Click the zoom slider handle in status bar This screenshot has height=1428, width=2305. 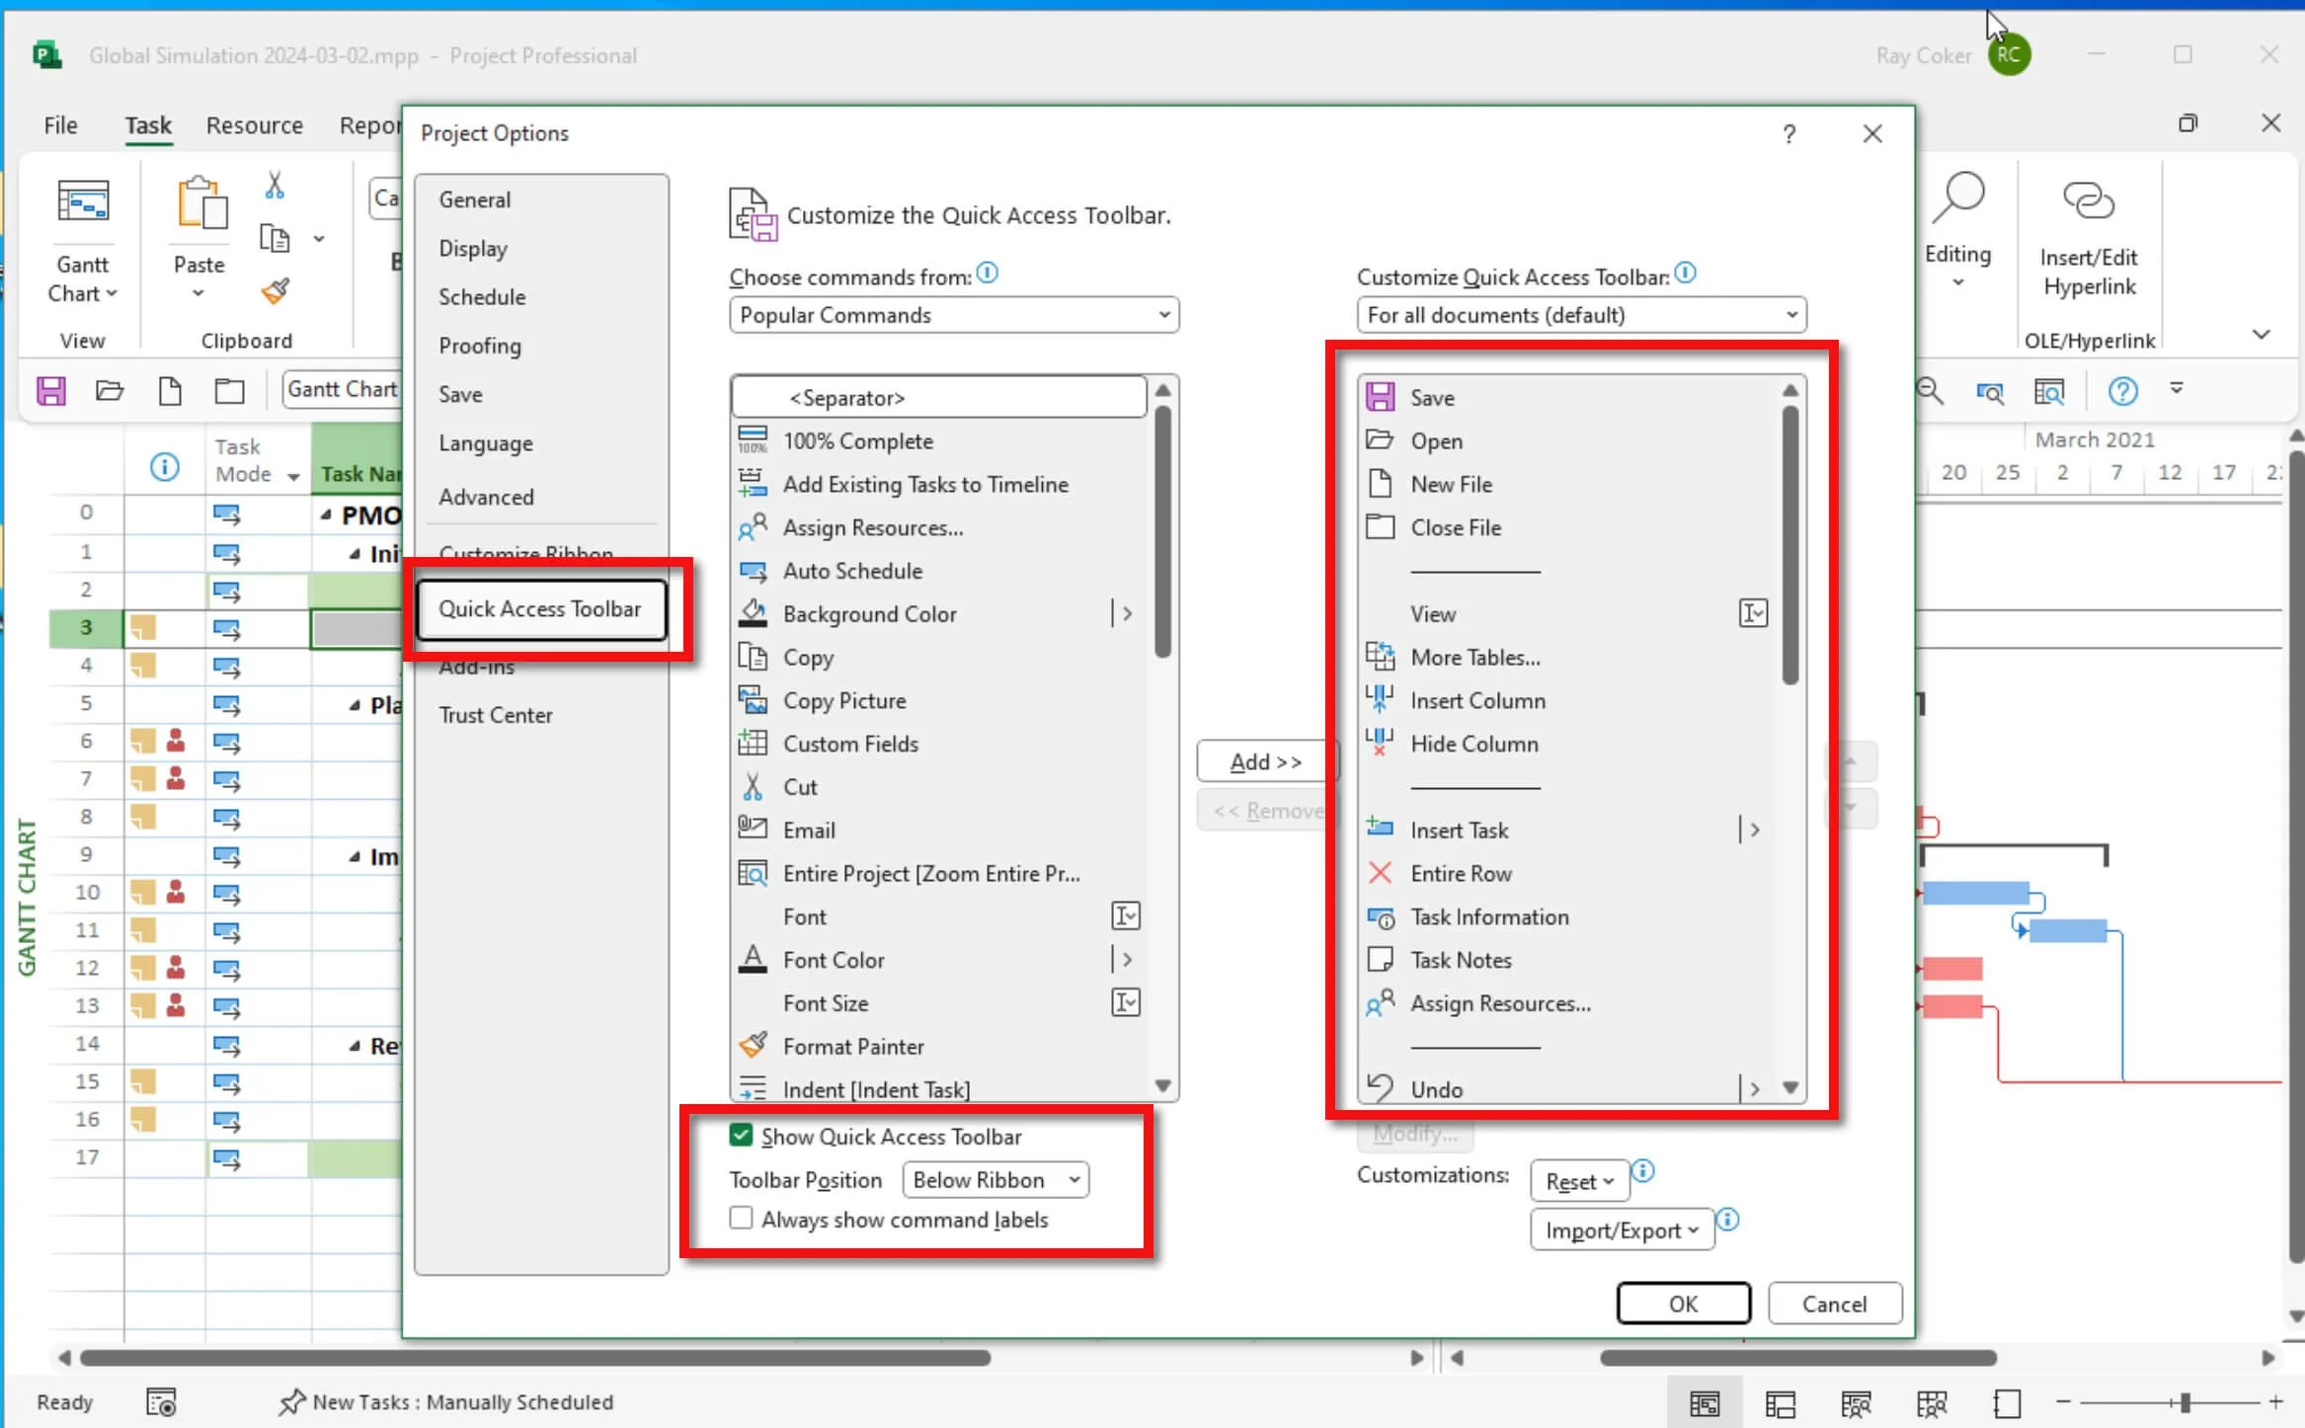2185,1402
